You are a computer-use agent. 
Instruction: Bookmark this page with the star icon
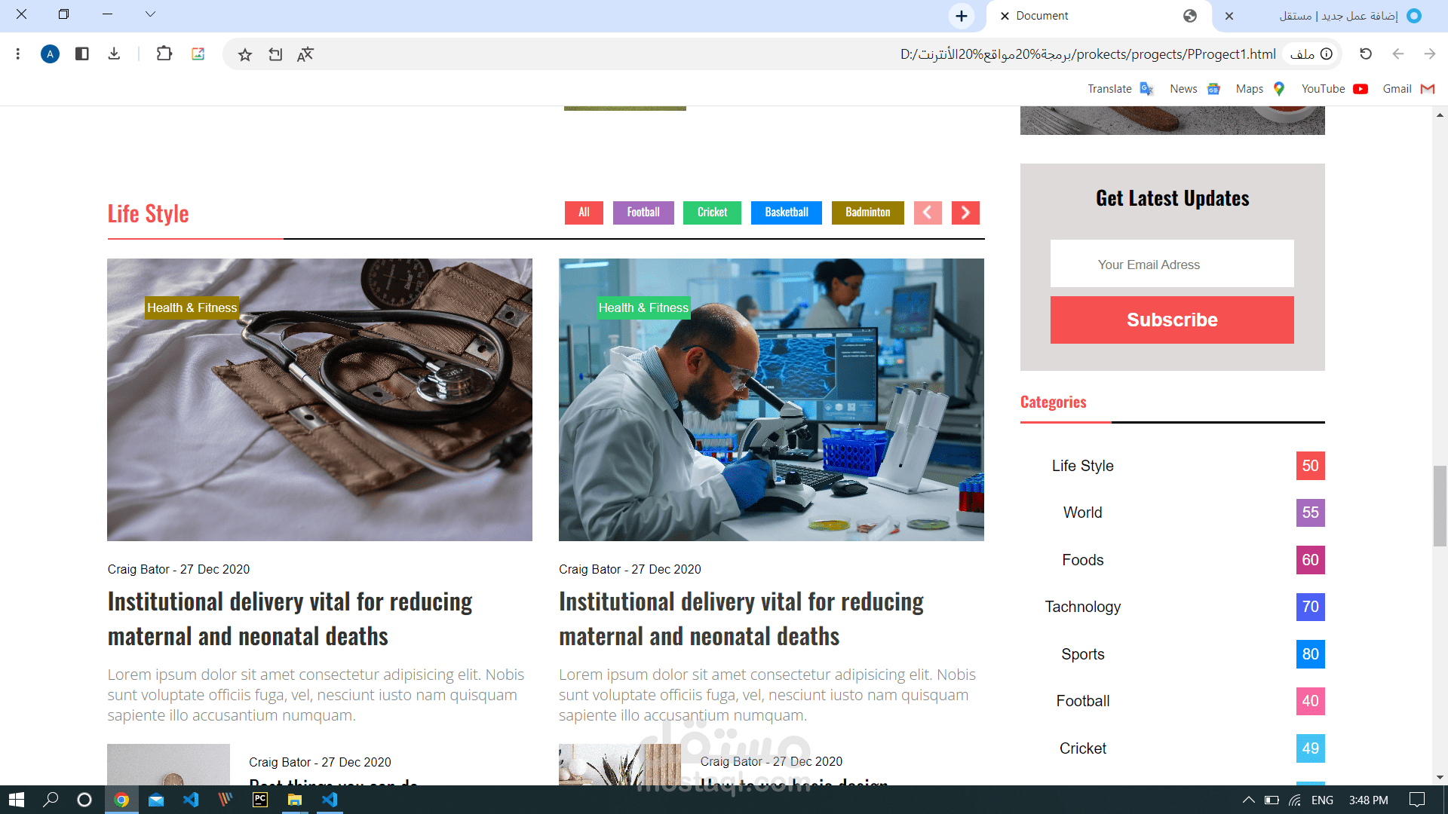(245, 54)
